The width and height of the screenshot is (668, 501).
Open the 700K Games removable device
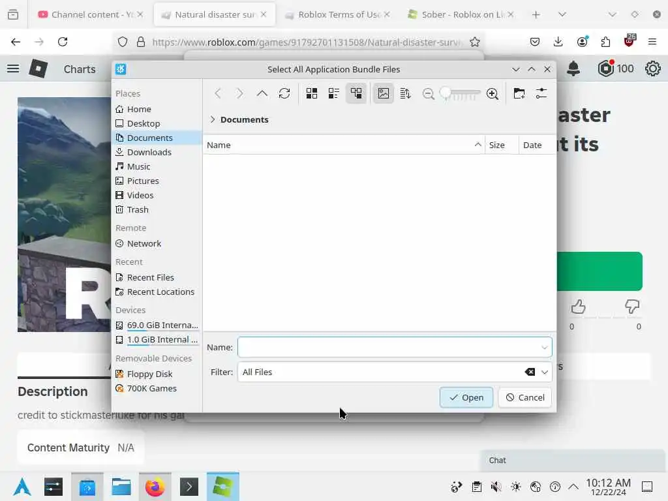pos(157,389)
